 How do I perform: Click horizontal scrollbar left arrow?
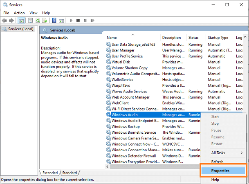point(108,166)
